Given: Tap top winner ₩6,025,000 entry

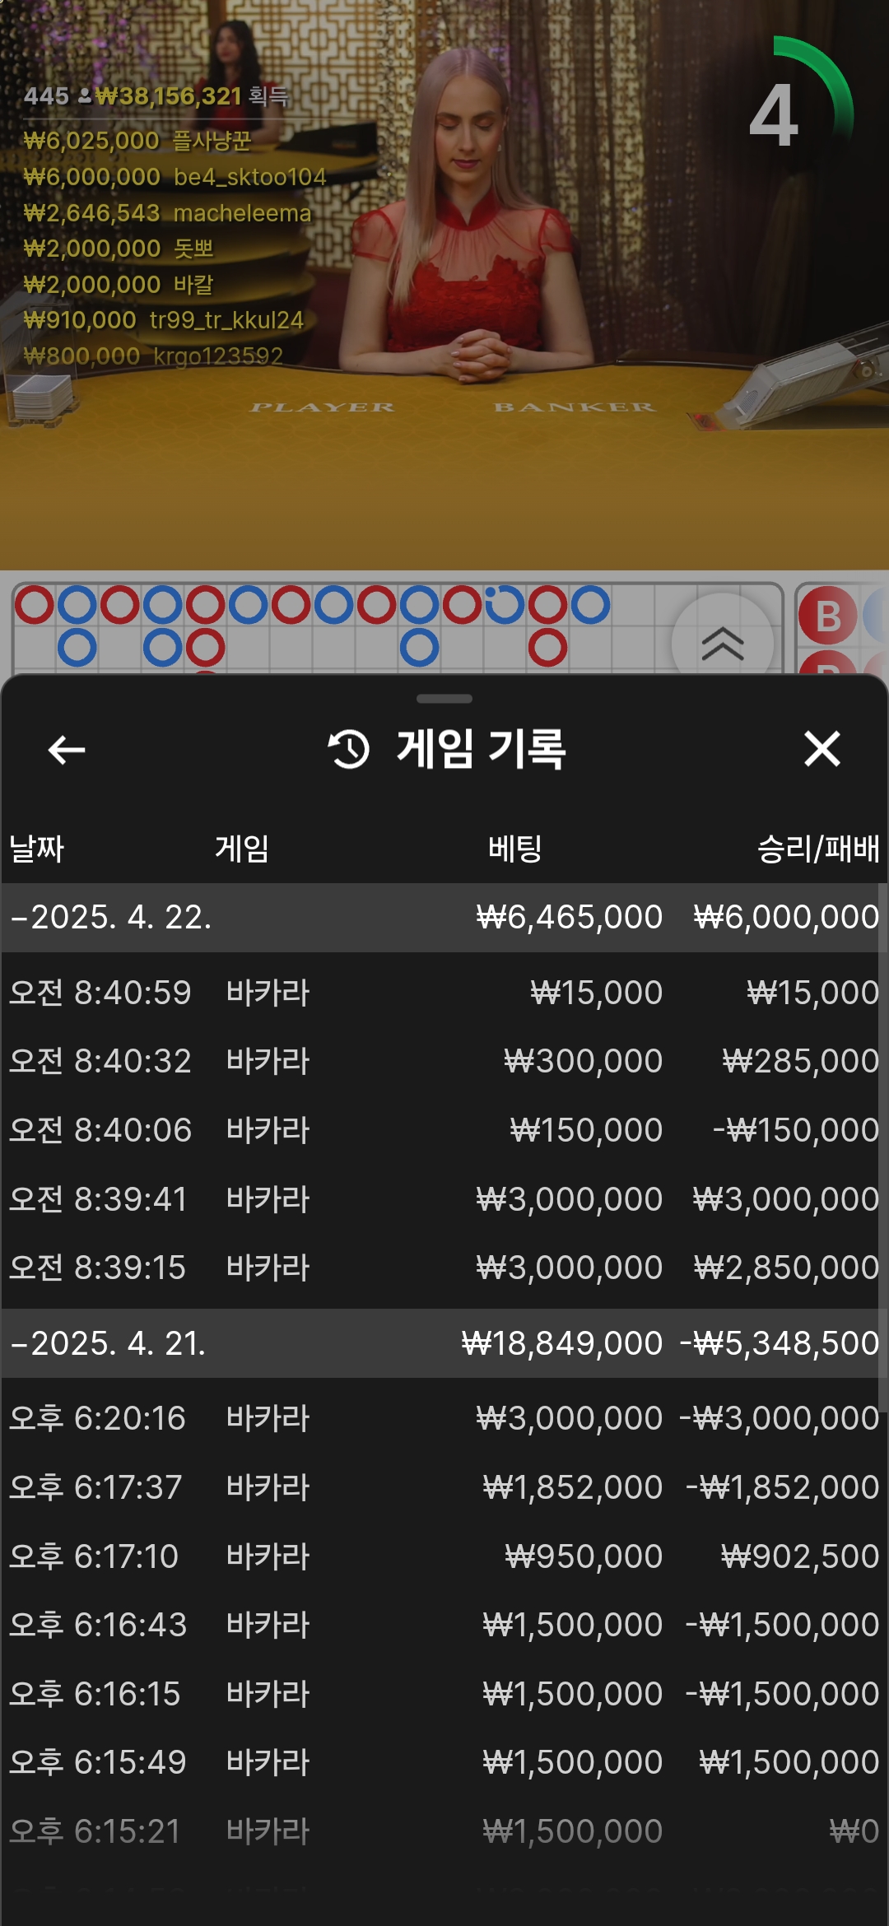Looking at the screenshot, I should click(137, 141).
